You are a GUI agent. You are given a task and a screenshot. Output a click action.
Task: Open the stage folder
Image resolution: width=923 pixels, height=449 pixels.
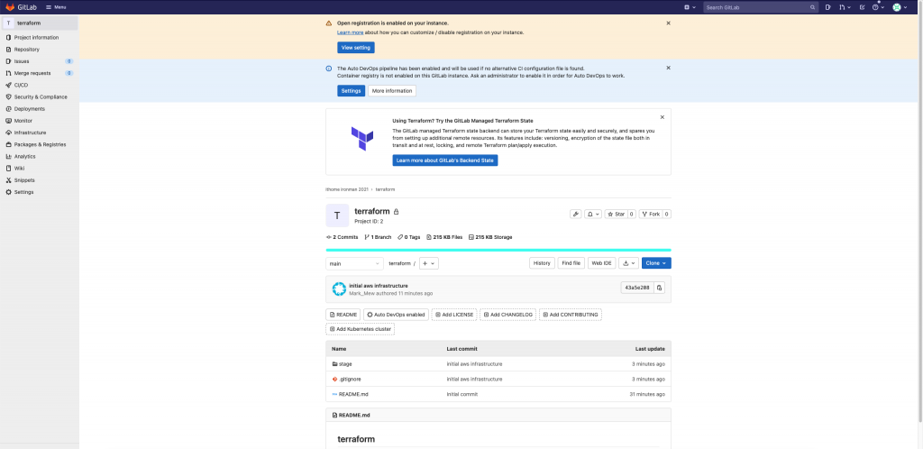coord(345,363)
